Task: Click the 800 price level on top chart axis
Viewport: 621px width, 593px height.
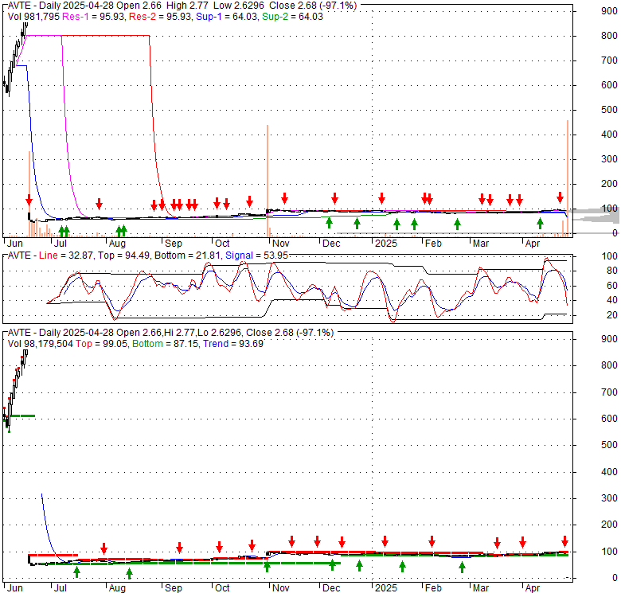Action: point(611,36)
